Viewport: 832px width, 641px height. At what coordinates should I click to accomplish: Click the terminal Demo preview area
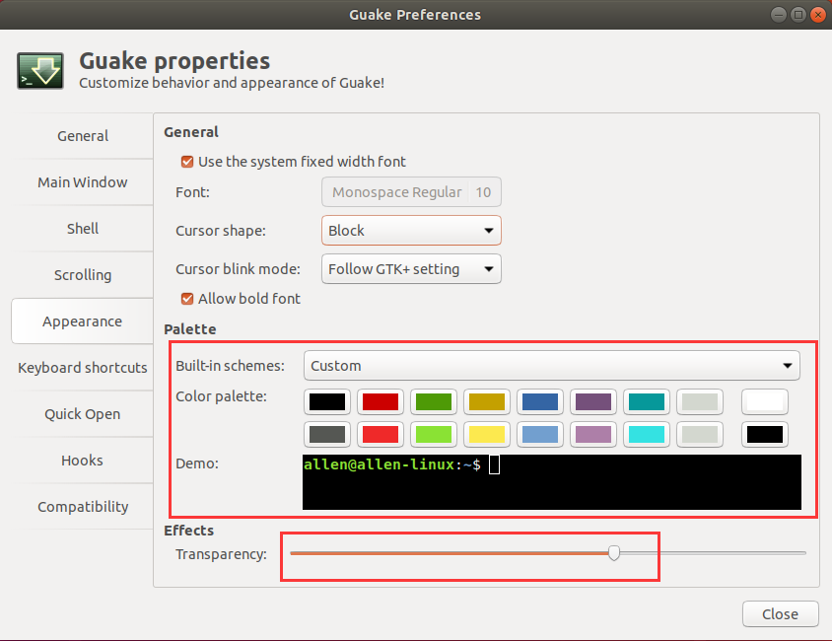pyautogui.click(x=552, y=482)
